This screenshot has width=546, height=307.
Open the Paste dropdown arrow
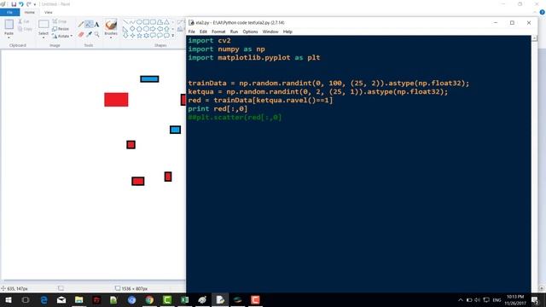point(9,37)
